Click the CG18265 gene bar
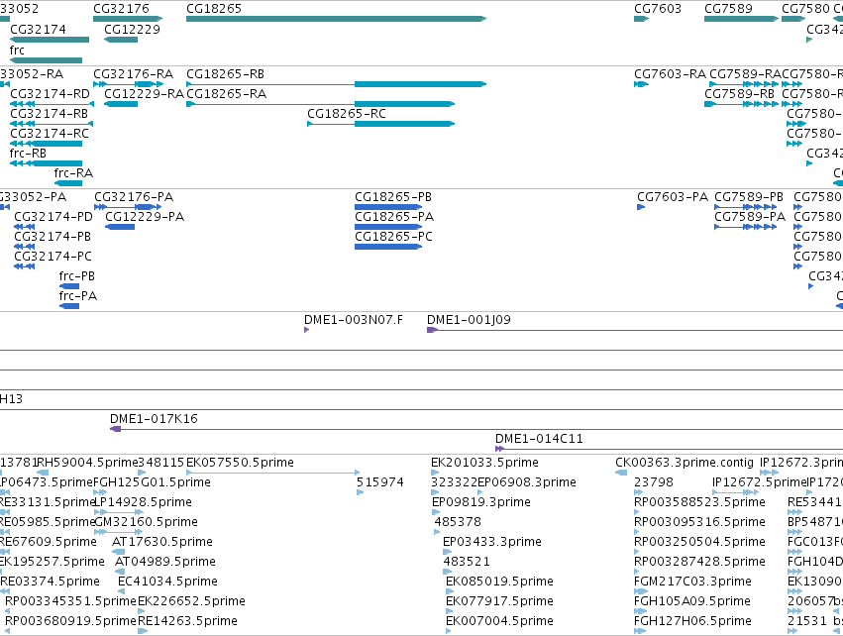The image size is (843, 636). tap(336, 19)
